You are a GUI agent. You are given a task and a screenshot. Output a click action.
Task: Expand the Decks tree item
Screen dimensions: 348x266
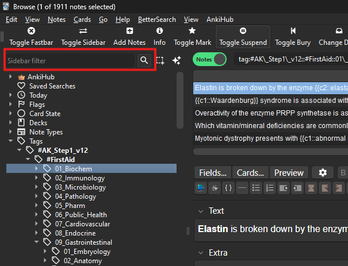tap(10, 123)
